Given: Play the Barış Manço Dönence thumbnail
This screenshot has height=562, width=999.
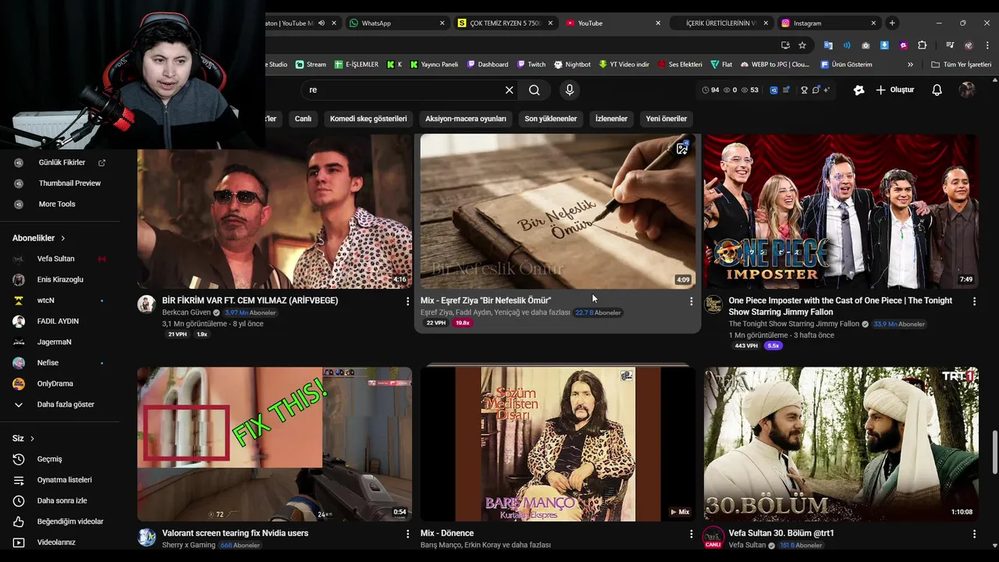Looking at the screenshot, I should click(x=557, y=444).
